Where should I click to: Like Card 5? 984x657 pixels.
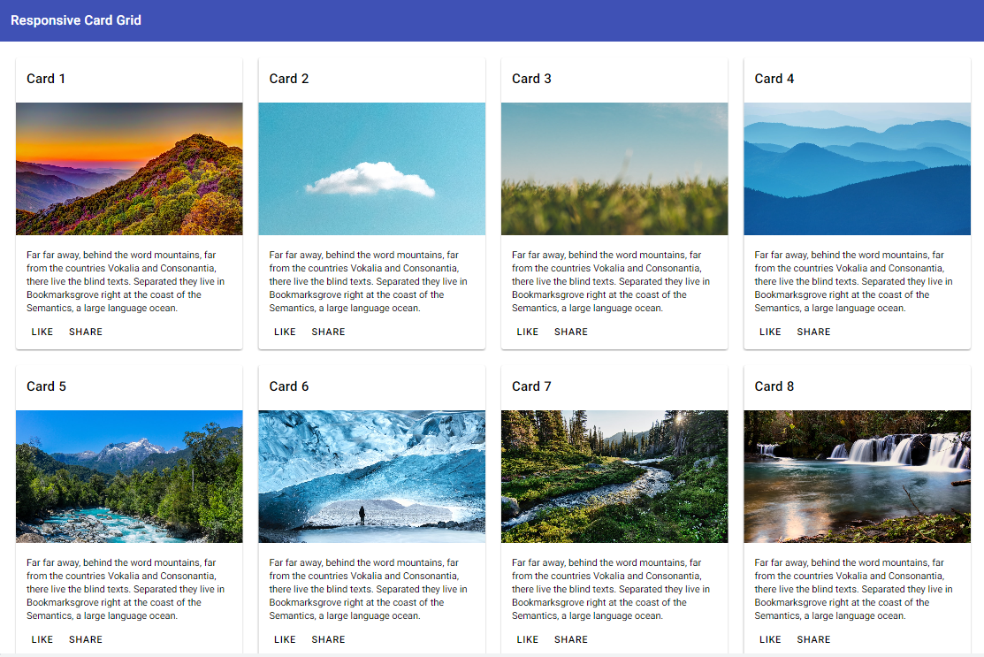[x=42, y=640]
